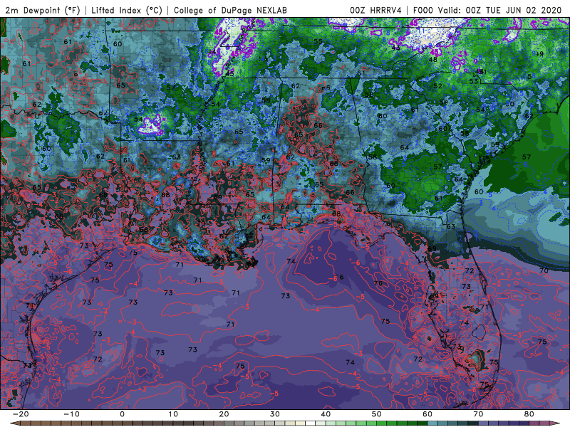Image resolution: width=570 pixels, height=427 pixels.
Task: Click the dewpoint value 76 off Florida's coast
Action: click(x=378, y=283)
